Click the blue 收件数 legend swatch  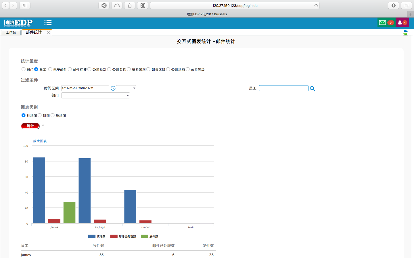pos(92,236)
